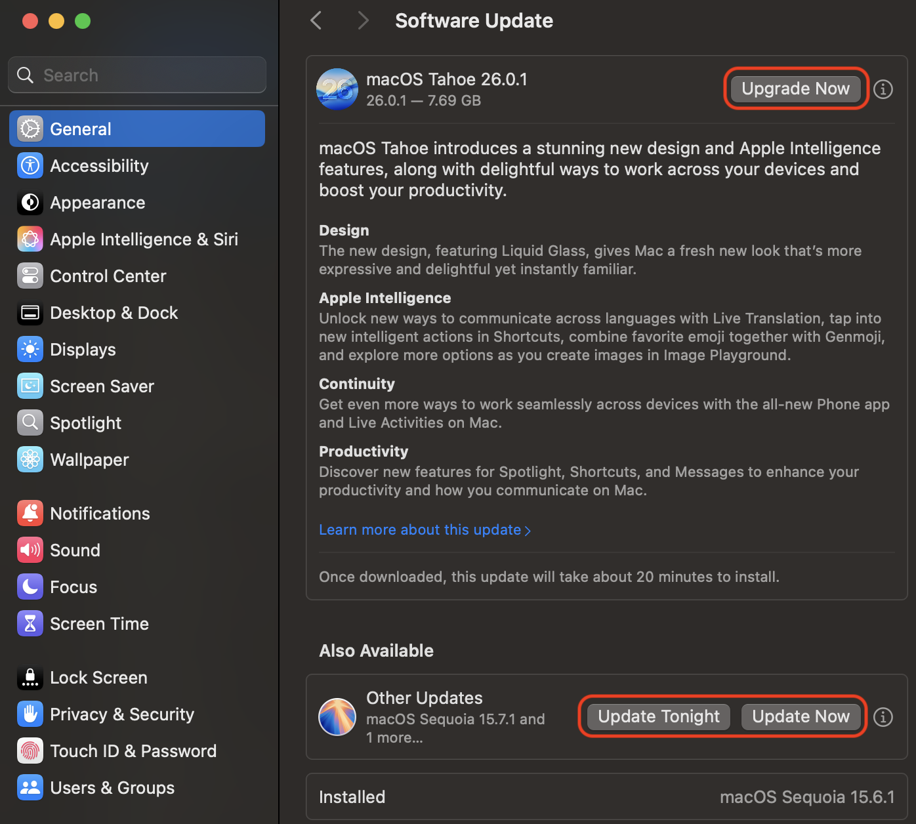Click the Other Updates title text
This screenshot has width=916, height=824.
click(x=425, y=697)
